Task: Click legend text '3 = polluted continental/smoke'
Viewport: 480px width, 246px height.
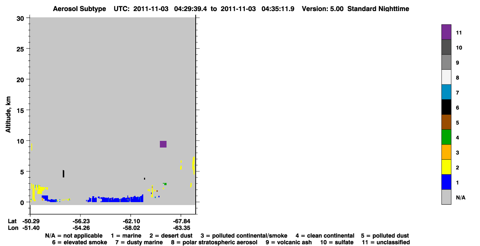Action: click(x=244, y=236)
